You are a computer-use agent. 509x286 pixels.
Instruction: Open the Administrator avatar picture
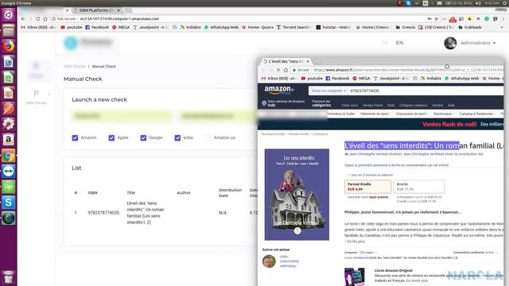click(x=450, y=43)
